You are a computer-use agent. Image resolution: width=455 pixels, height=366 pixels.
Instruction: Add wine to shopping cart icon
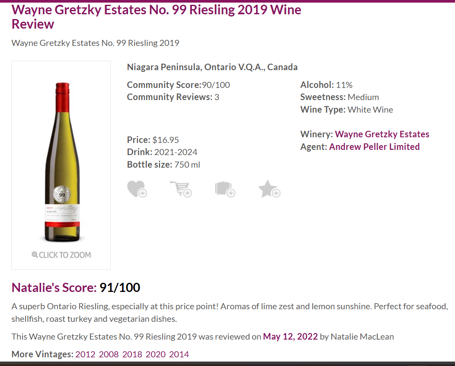pos(180,189)
